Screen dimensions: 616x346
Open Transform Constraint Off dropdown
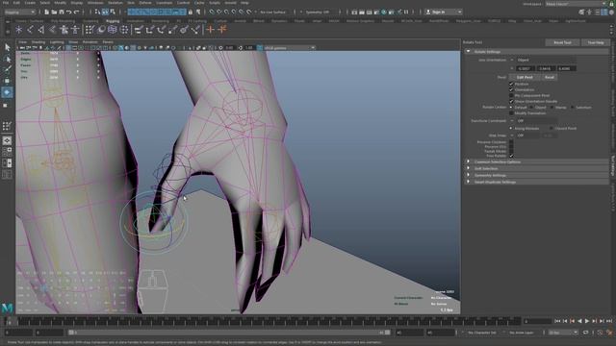click(x=537, y=121)
